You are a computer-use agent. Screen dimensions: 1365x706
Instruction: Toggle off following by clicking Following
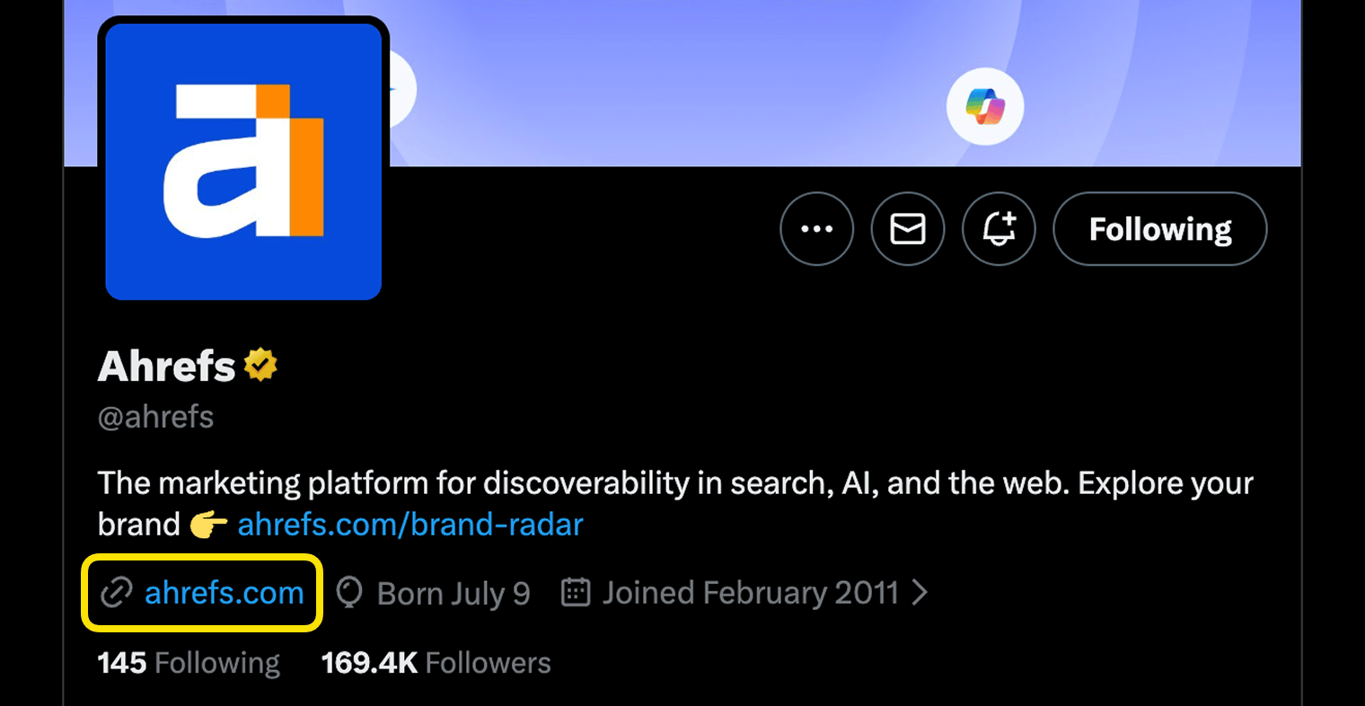coord(1159,229)
